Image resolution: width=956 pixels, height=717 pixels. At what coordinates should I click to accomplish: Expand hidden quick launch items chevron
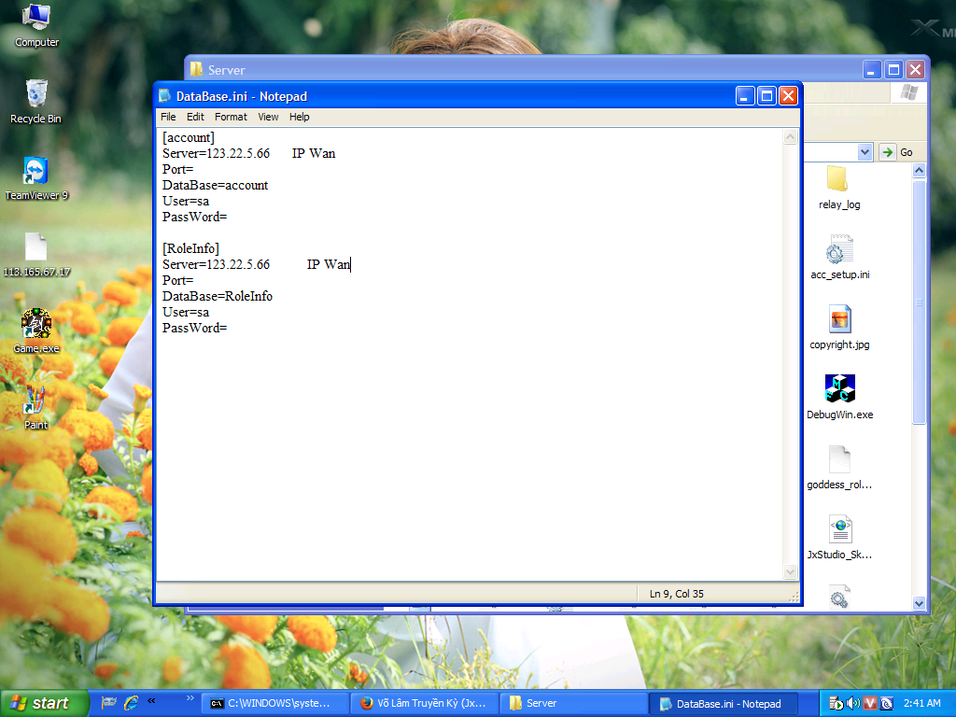pyautogui.click(x=151, y=700)
